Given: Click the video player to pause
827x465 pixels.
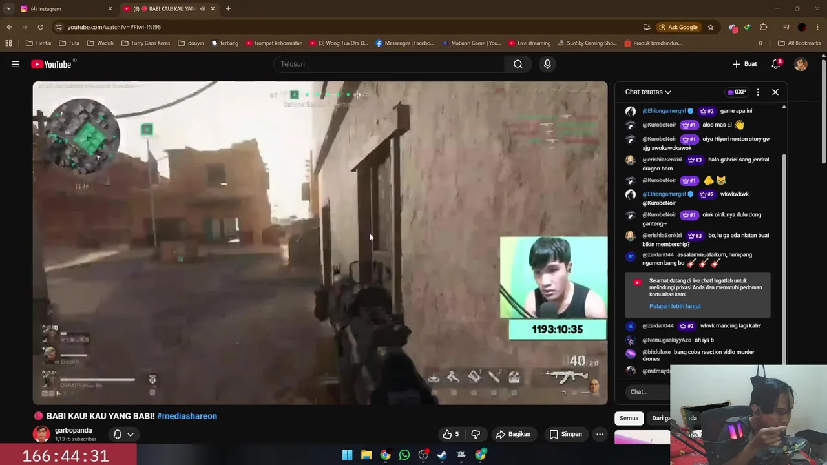Looking at the screenshot, I should [x=320, y=243].
